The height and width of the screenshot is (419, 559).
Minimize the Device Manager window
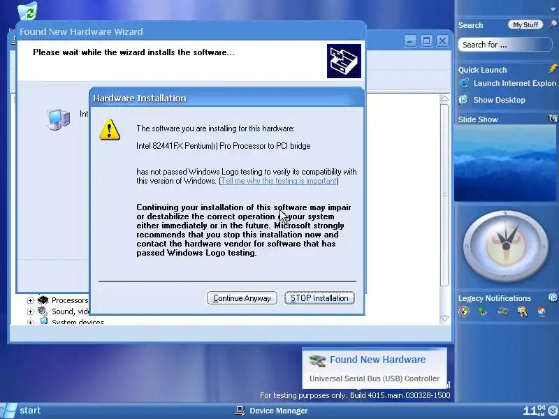click(x=410, y=41)
